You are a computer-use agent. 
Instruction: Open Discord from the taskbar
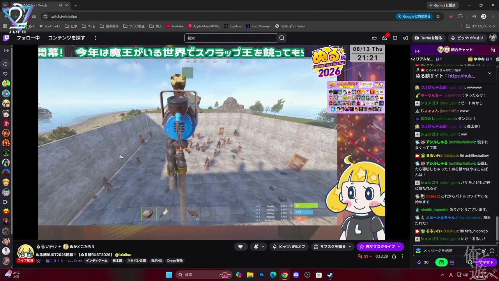[296, 275]
